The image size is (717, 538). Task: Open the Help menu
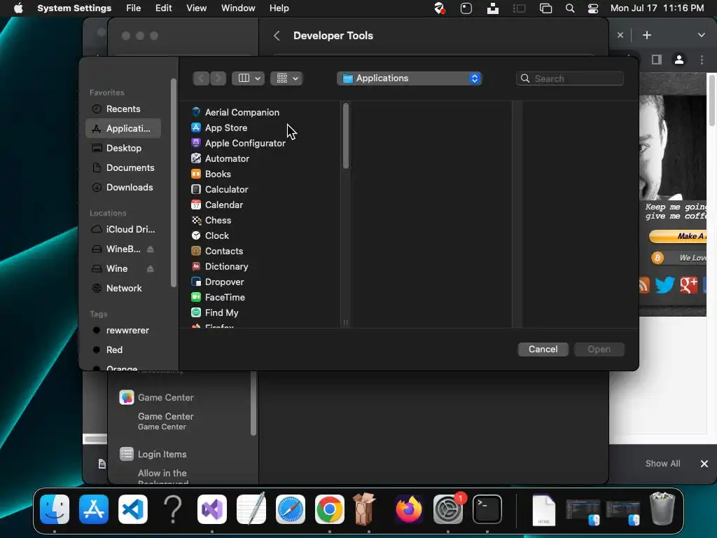279,8
